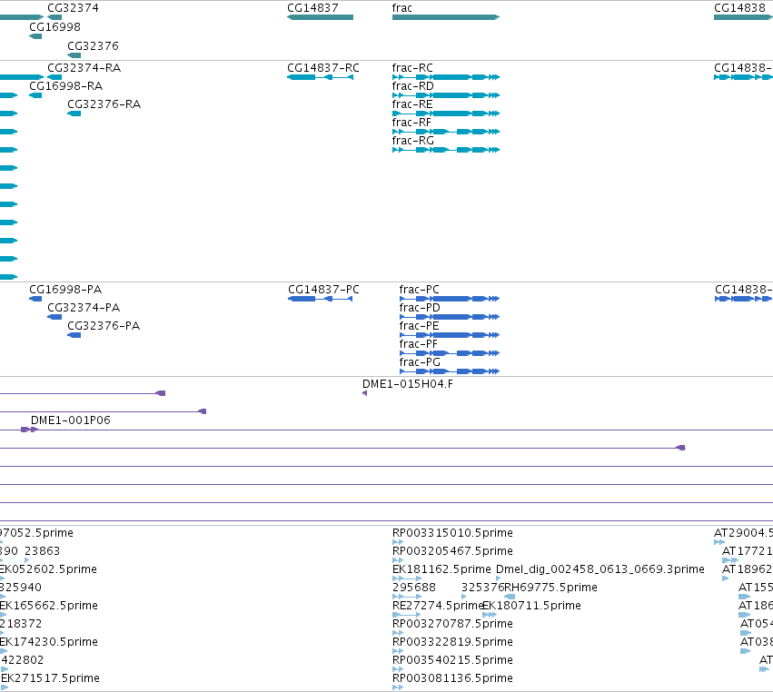Click the EK181162.5prime EST label

441,569
